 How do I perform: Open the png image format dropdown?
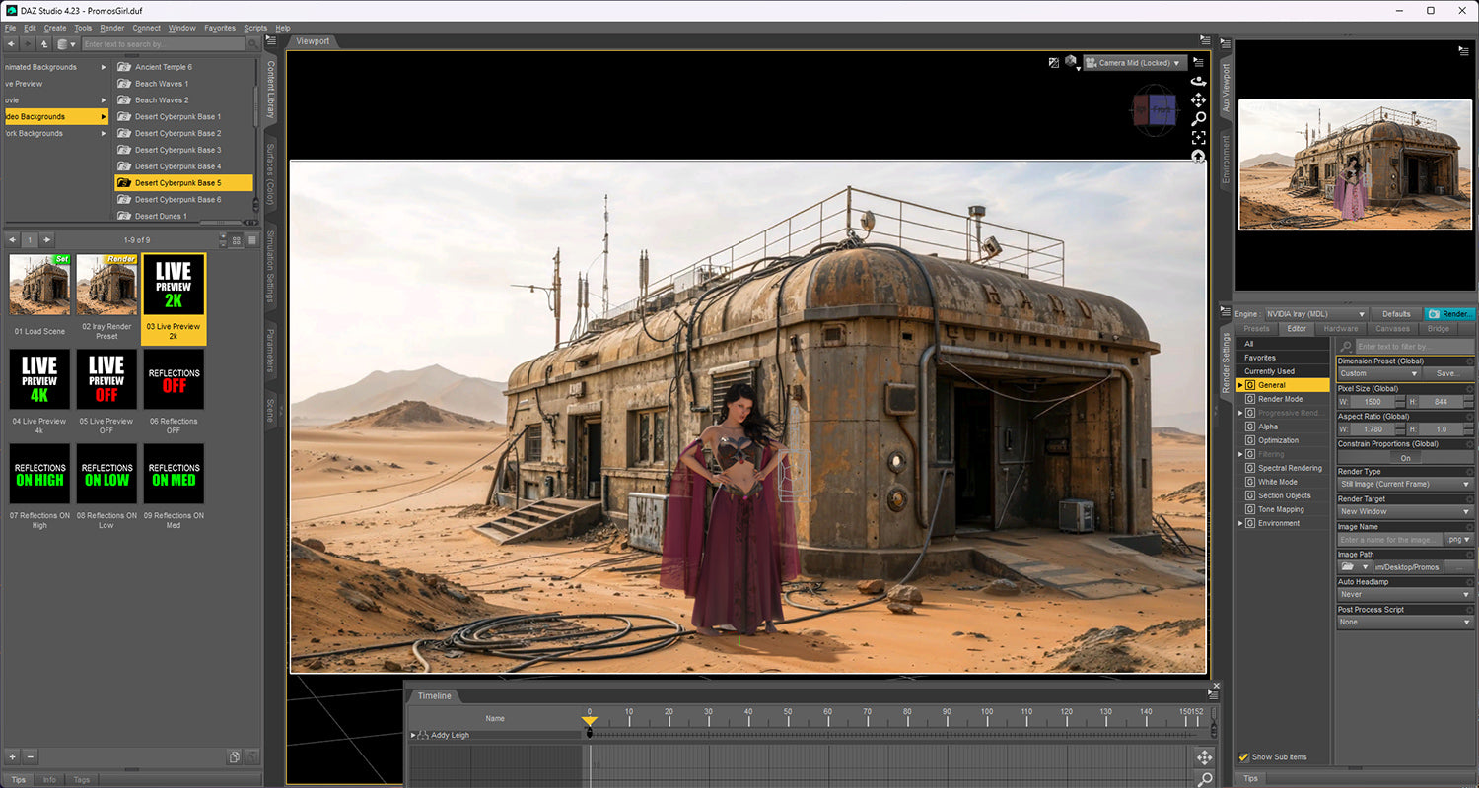(x=1458, y=540)
